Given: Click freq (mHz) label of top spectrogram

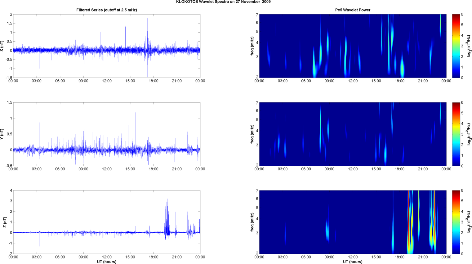Looking at the screenshot, I should point(252,46).
